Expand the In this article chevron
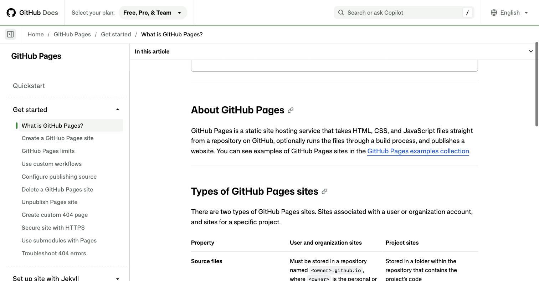Image resolution: width=539 pixels, height=281 pixels. point(531,51)
